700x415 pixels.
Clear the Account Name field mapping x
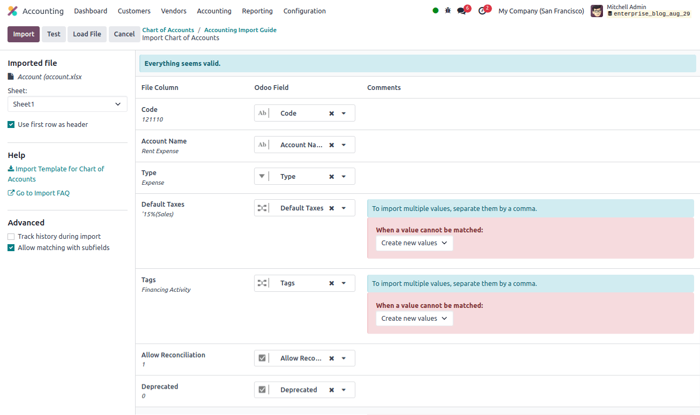[331, 145]
